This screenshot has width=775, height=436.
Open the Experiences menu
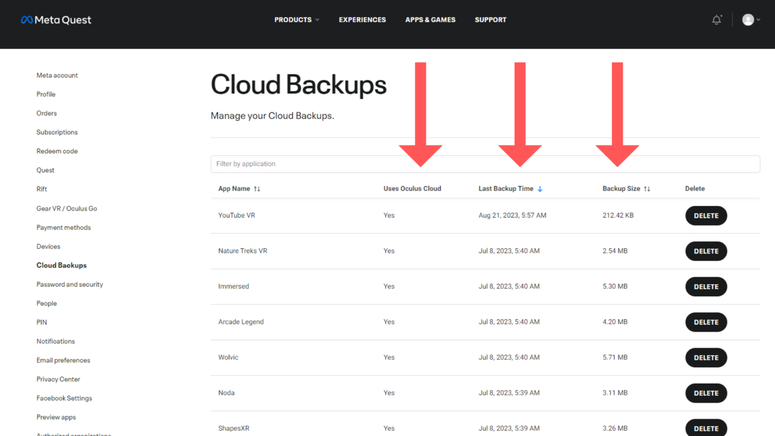click(362, 20)
